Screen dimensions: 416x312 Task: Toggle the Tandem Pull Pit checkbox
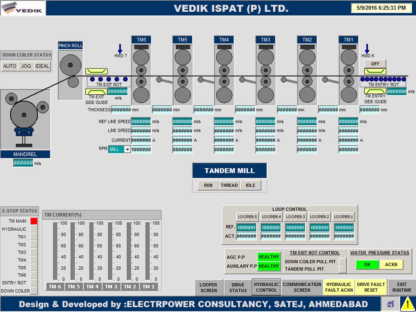point(343,269)
